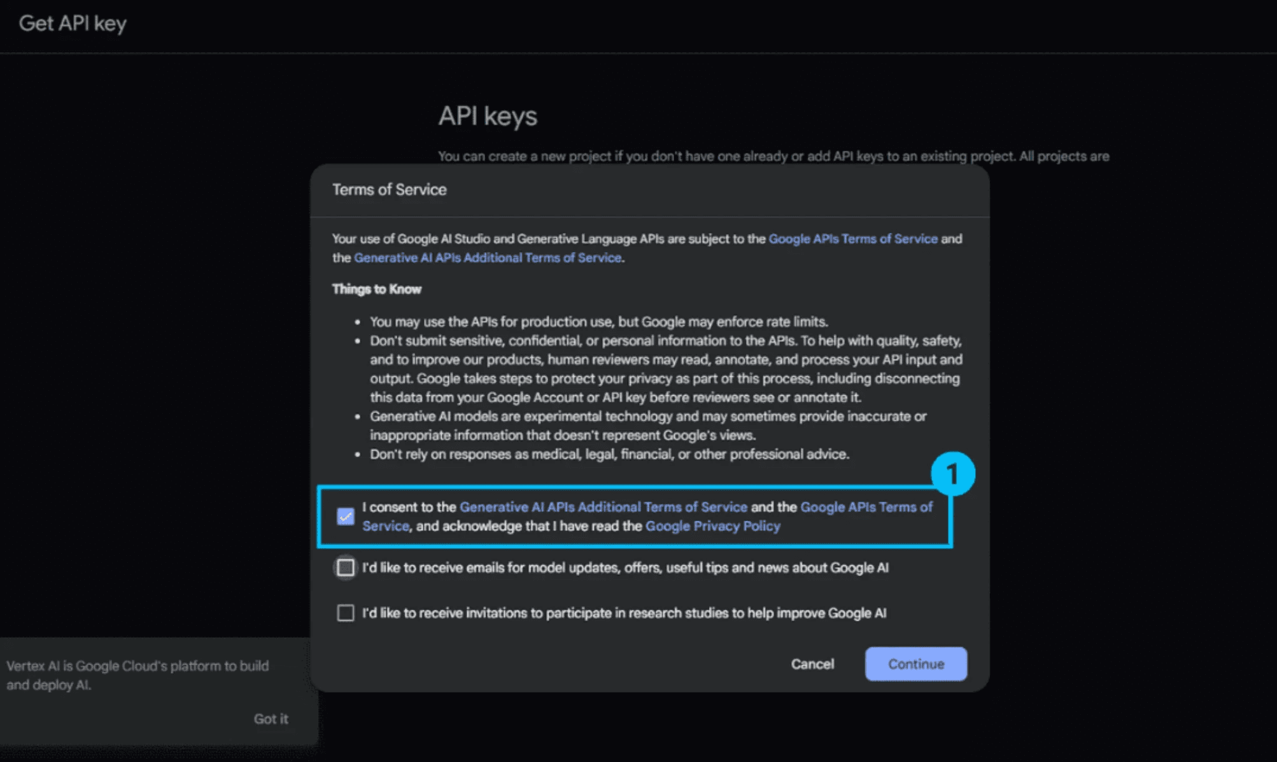1277x762 pixels.
Task: Click the Vertex AI platform description text
Action: coord(138,675)
